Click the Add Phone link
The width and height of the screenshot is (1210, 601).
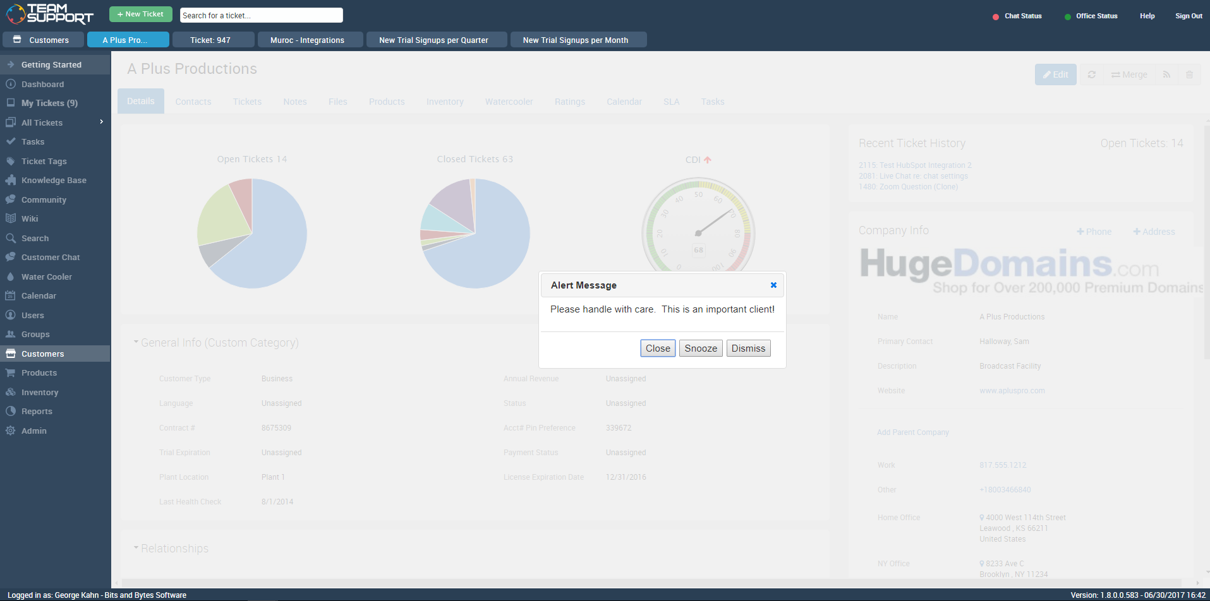coord(1094,232)
